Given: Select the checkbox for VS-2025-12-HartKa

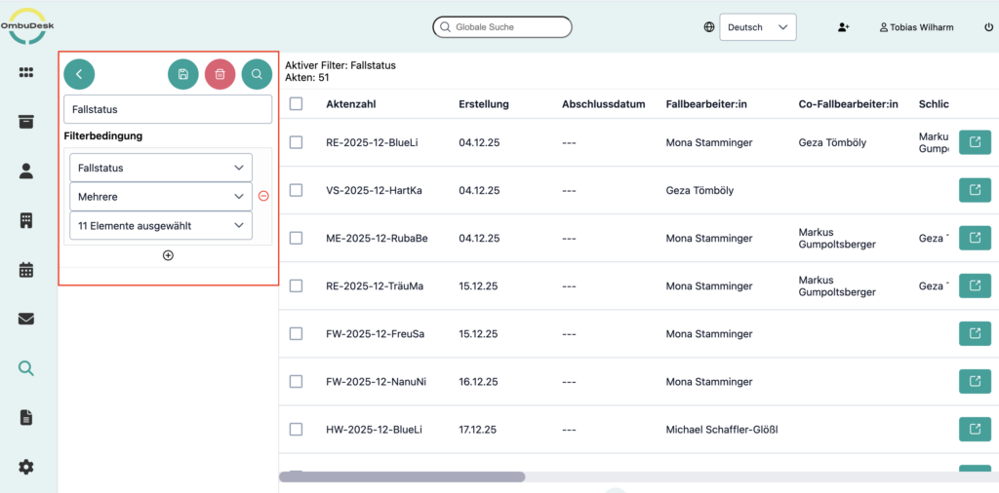Looking at the screenshot, I should [x=297, y=190].
